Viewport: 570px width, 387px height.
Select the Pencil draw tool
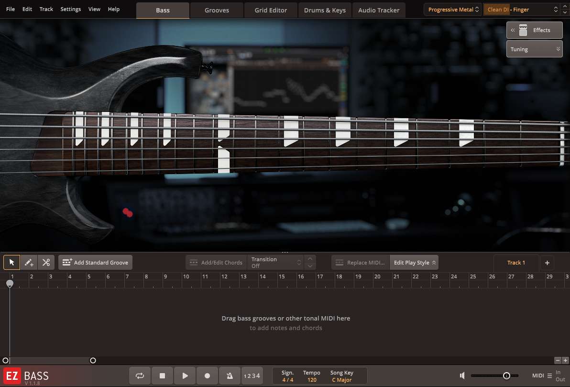point(28,262)
